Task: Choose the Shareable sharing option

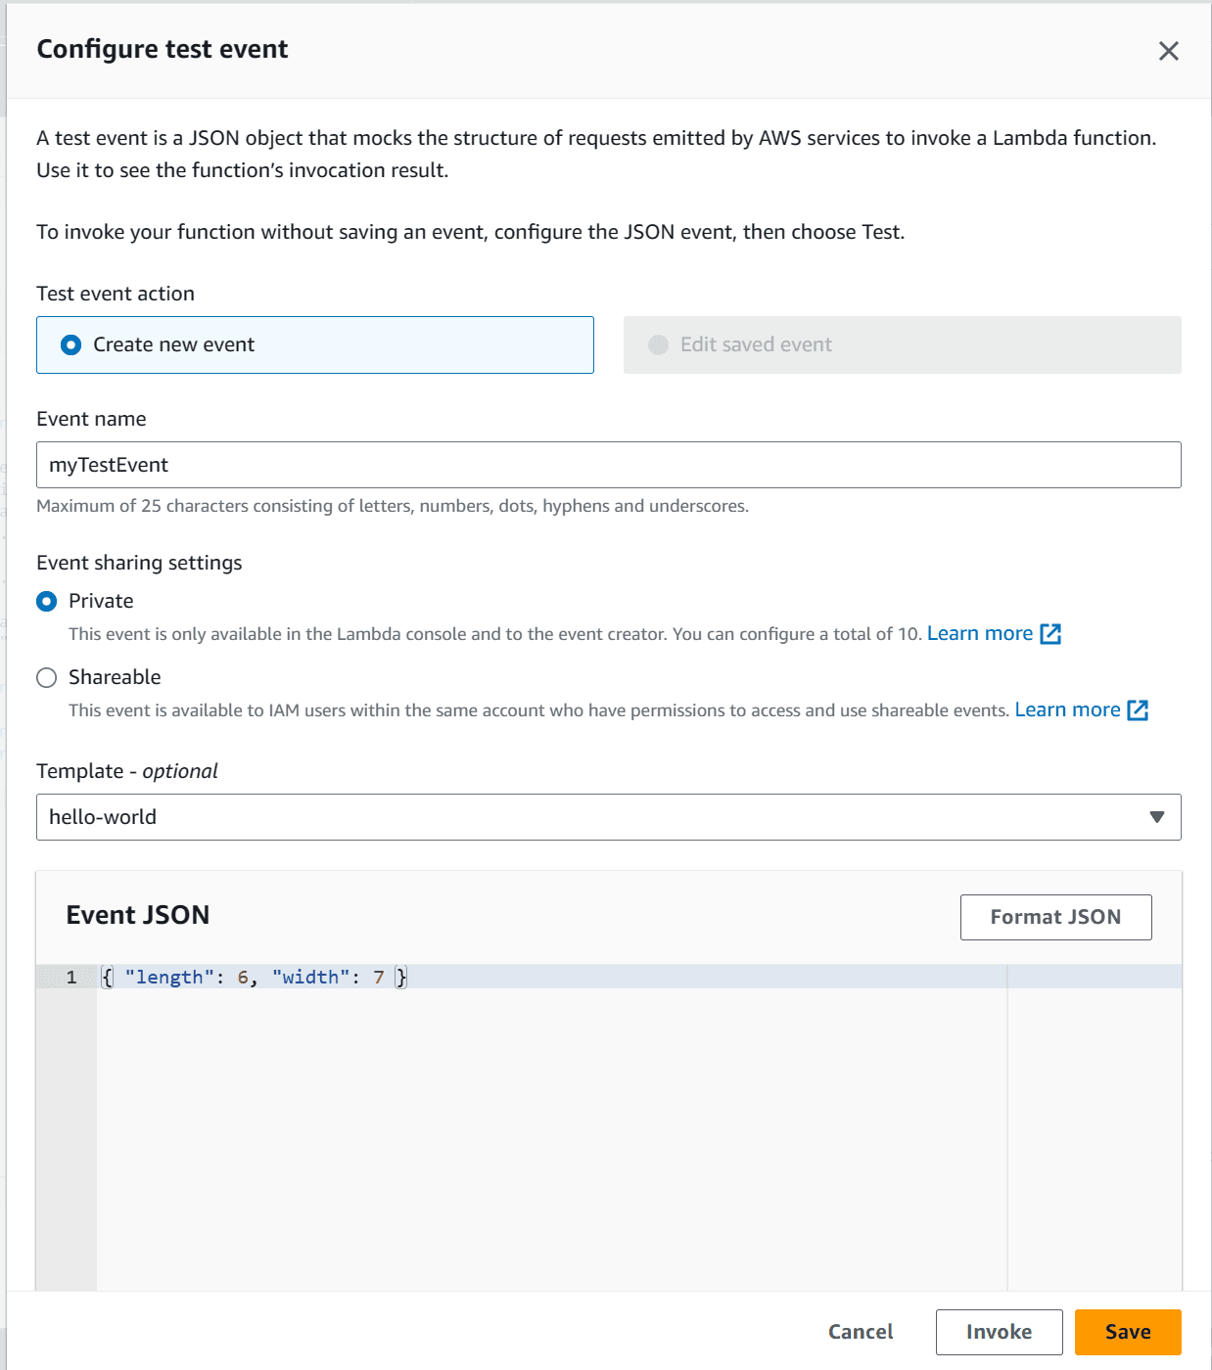Action: pos(46,677)
